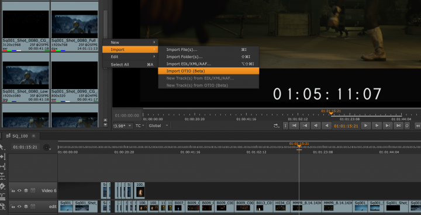
Task: Expand the New submenu in context menu
Action: [130, 43]
